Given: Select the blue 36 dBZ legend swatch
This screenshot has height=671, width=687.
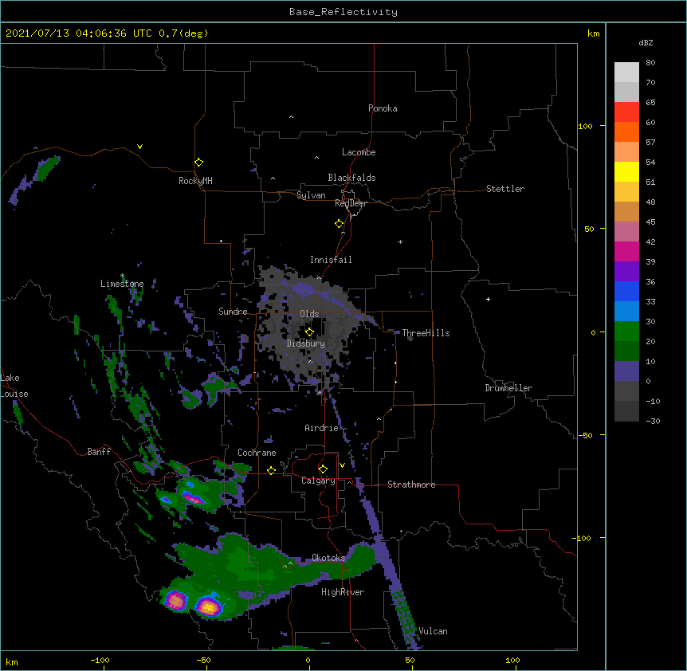Looking at the screenshot, I should [626, 291].
